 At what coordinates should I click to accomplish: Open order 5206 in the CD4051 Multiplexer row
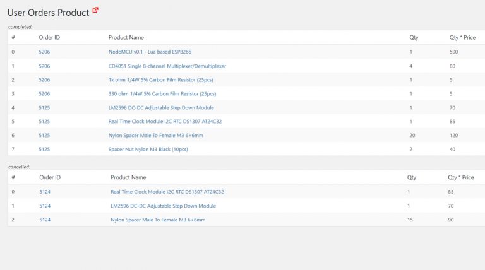coord(44,66)
